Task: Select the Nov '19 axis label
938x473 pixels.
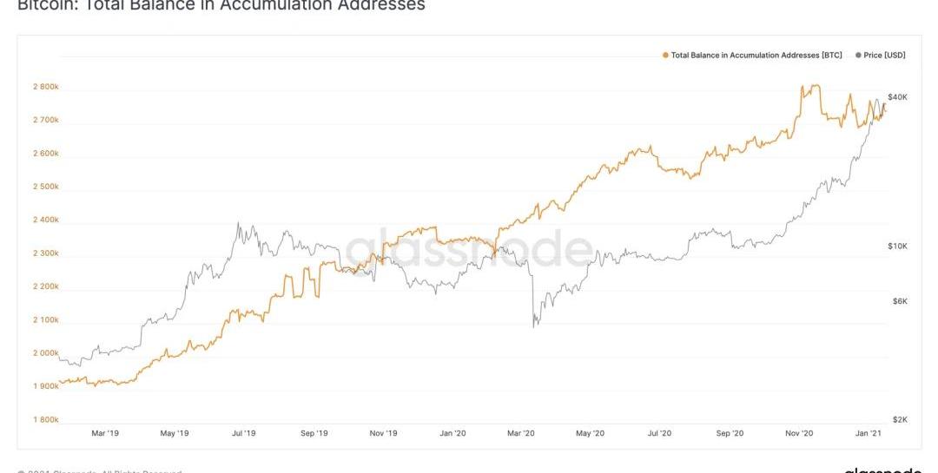Action: (383, 433)
